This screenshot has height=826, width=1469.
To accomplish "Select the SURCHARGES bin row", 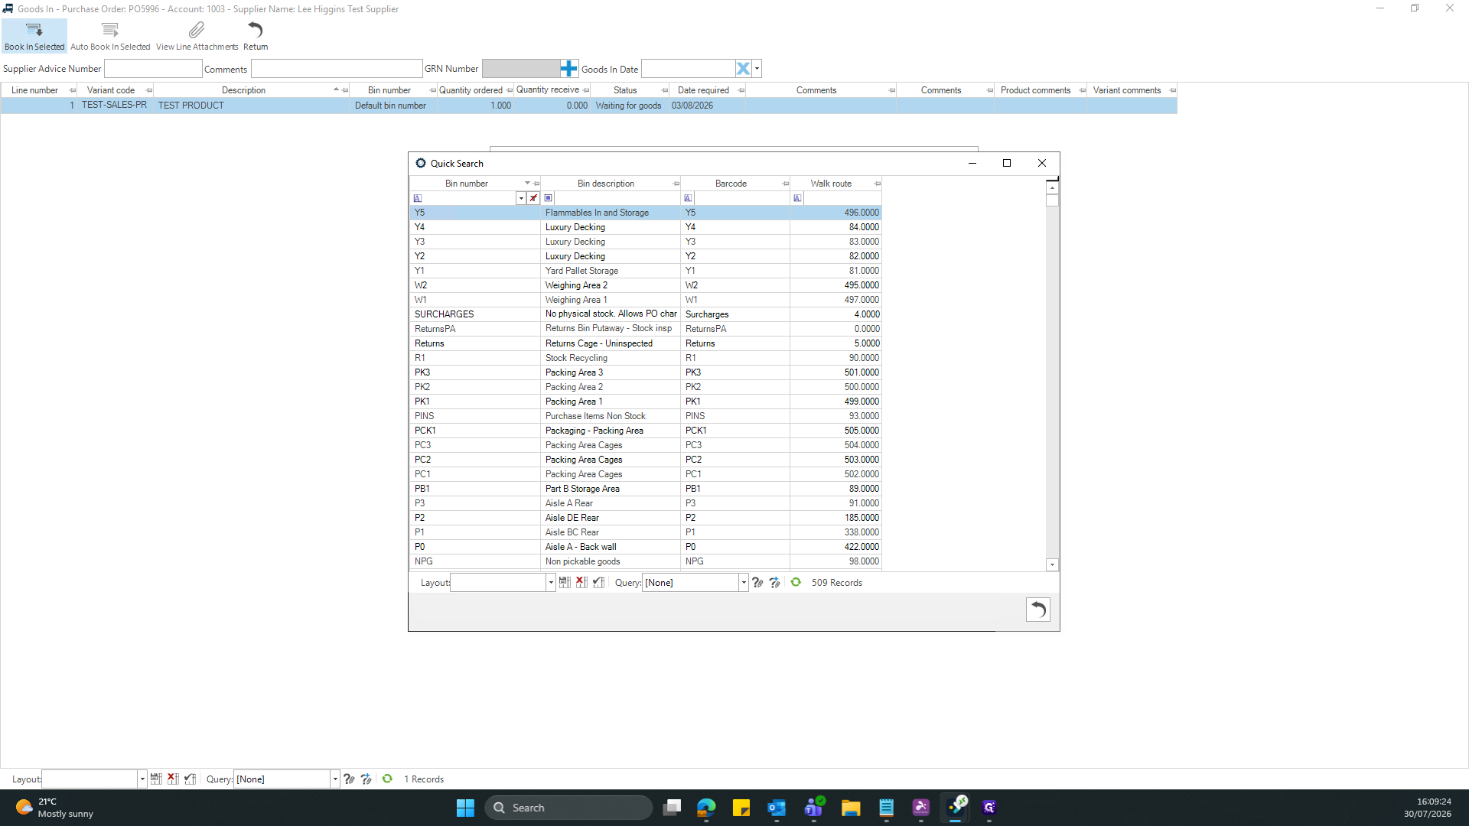I will click(646, 314).
